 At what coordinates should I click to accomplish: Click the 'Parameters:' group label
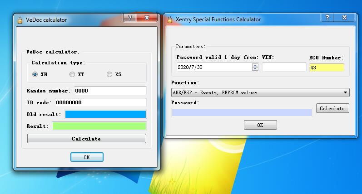pyautogui.click(x=190, y=46)
